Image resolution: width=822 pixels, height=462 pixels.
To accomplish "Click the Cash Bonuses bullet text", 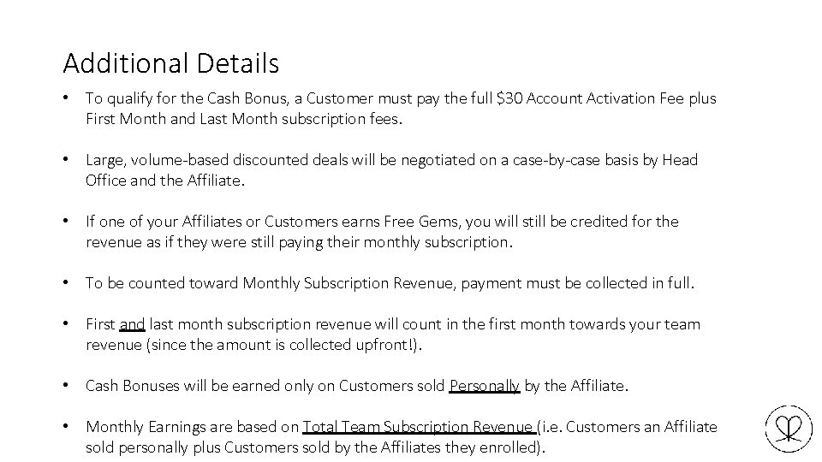I will pyautogui.click(x=356, y=386).
